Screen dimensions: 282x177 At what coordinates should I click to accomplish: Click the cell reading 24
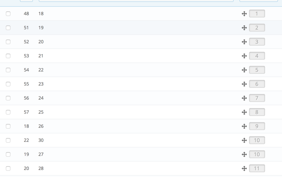point(41,98)
